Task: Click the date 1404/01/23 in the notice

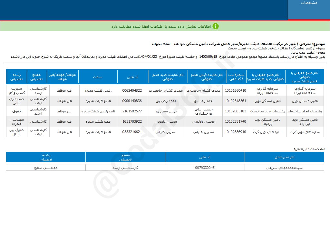Action: 148,57
